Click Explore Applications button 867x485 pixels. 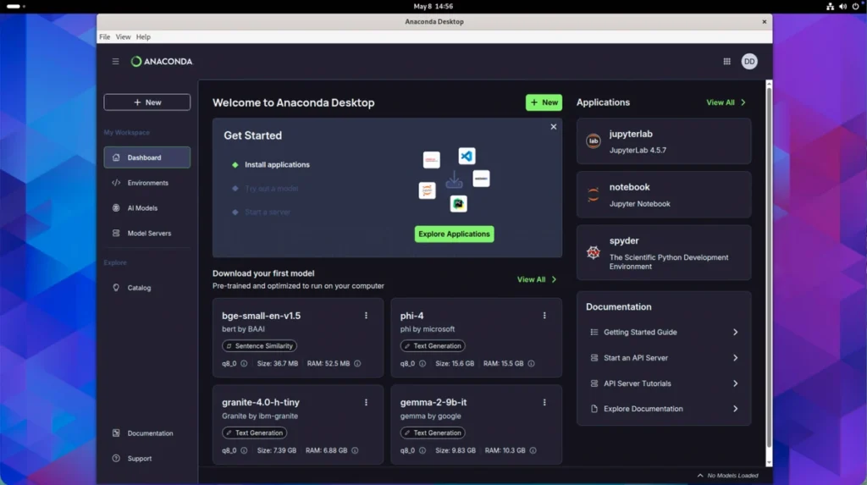tap(454, 234)
